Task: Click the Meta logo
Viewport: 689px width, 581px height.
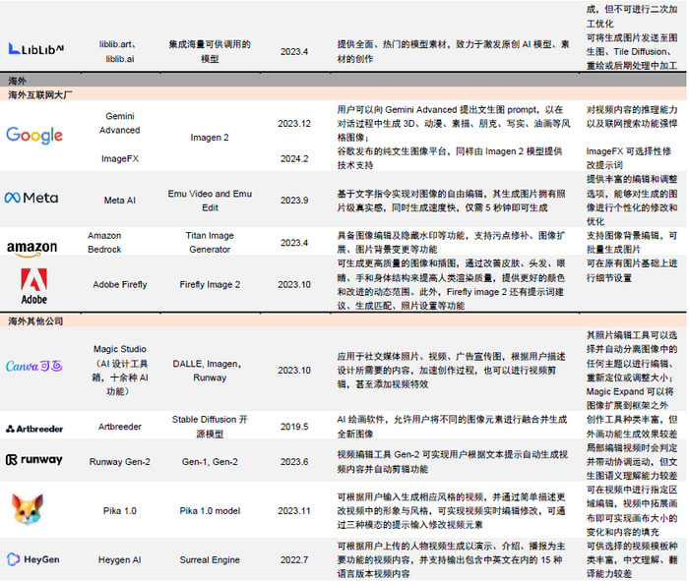Action: (31, 198)
